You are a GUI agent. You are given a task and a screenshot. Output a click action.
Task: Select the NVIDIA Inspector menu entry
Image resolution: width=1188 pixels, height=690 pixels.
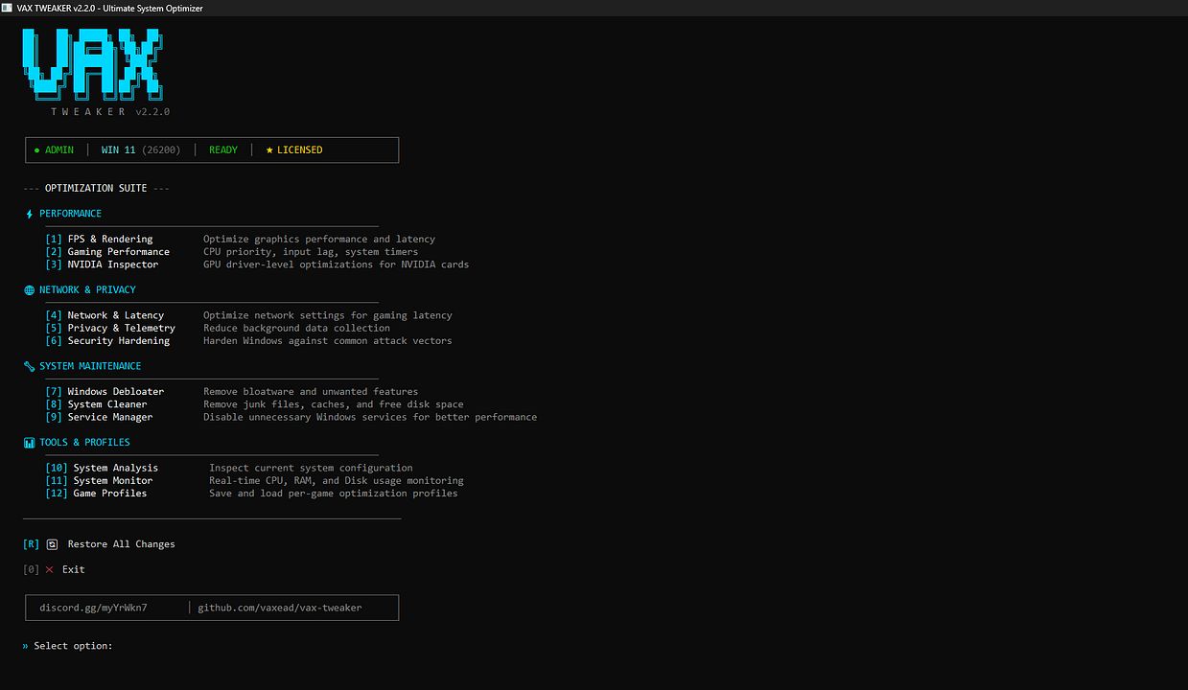tap(112, 264)
